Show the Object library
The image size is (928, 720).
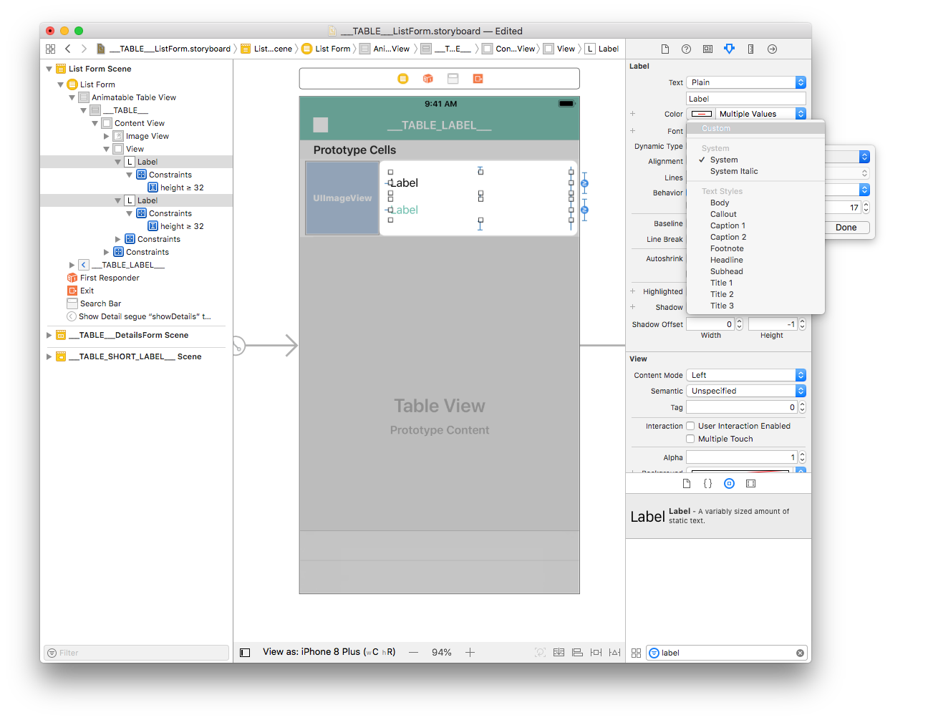tap(729, 484)
